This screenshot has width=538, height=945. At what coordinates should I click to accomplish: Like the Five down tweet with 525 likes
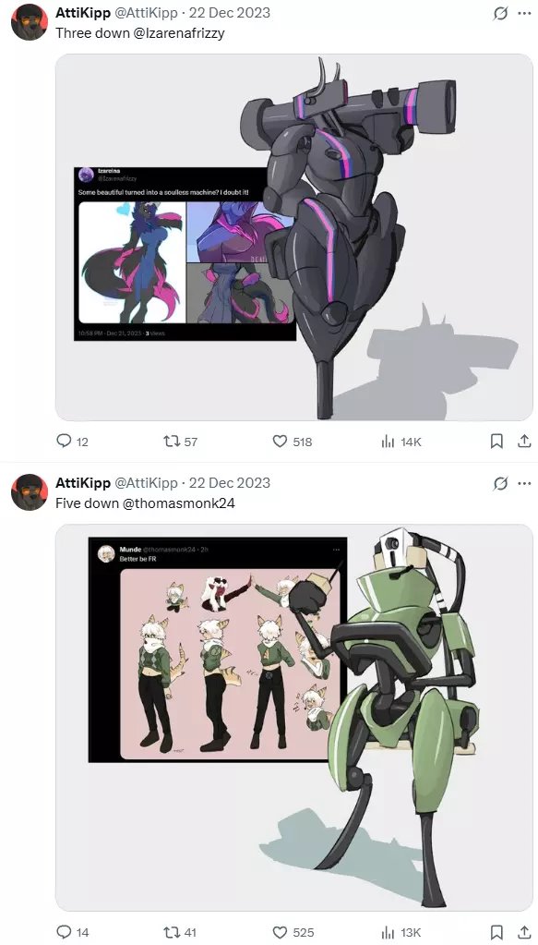click(293, 932)
